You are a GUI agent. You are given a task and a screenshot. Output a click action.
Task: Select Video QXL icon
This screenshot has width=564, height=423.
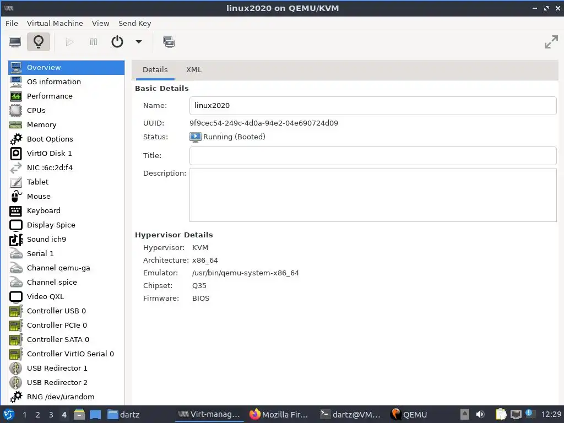(16, 297)
